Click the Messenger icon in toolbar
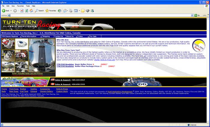This screenshot has height=127, width=210. click(92, 11)
